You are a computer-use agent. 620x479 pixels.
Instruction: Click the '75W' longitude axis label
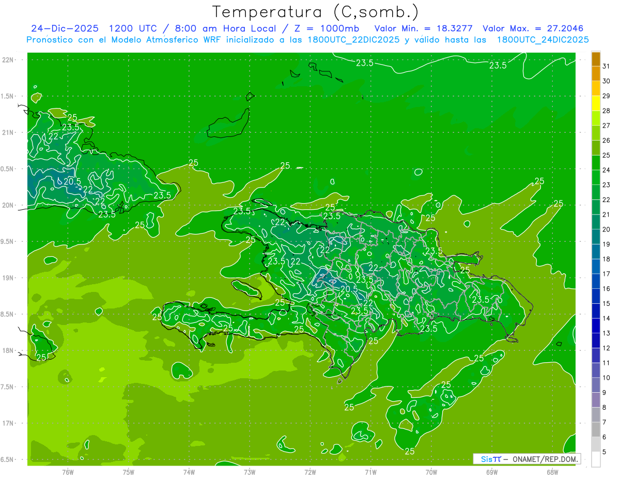129,472
